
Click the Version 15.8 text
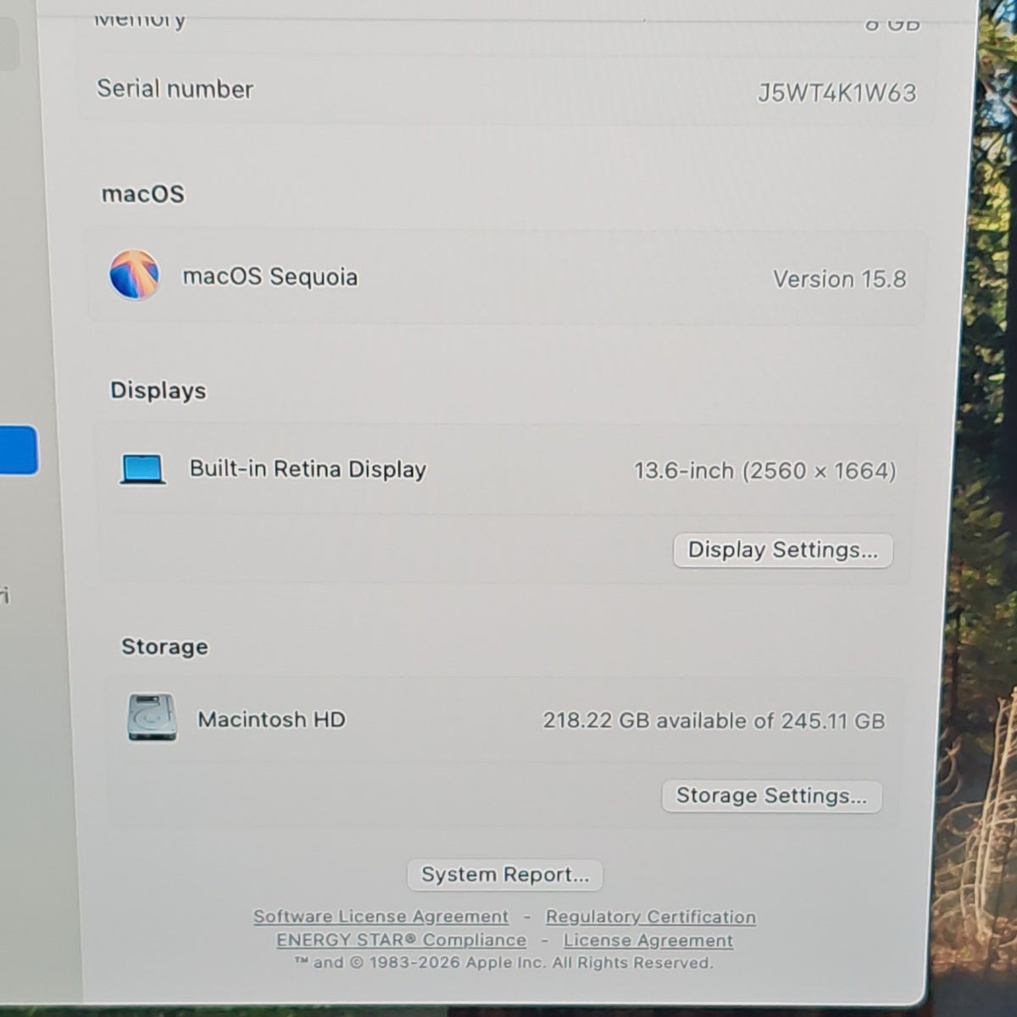click(x=839, y=279)
